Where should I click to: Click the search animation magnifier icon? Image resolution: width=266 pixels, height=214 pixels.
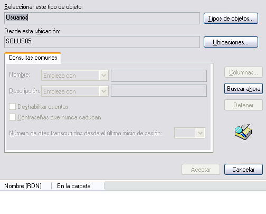(x=243, y=132)
